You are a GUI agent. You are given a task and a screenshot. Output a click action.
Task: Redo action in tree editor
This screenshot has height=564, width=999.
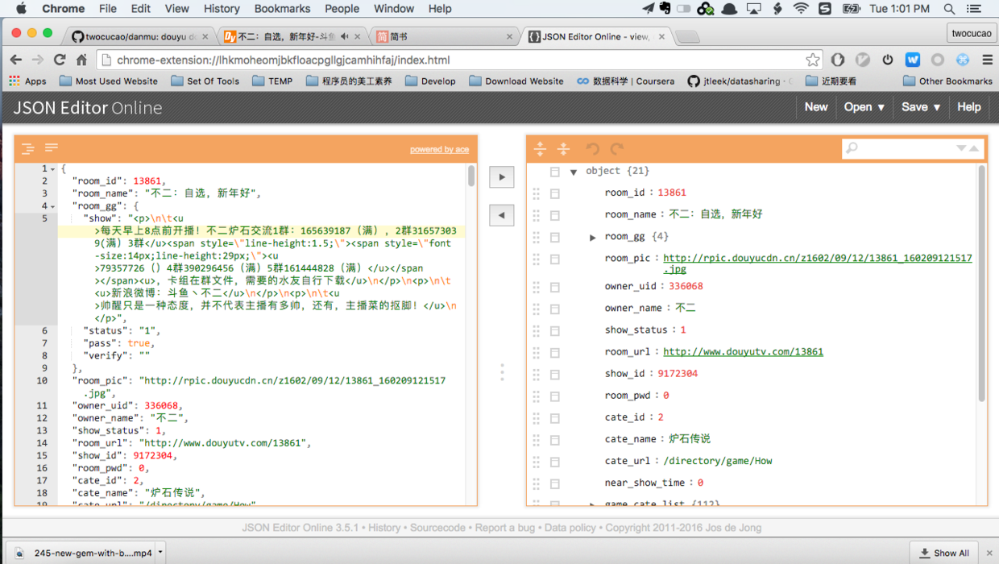pos(617,148)
